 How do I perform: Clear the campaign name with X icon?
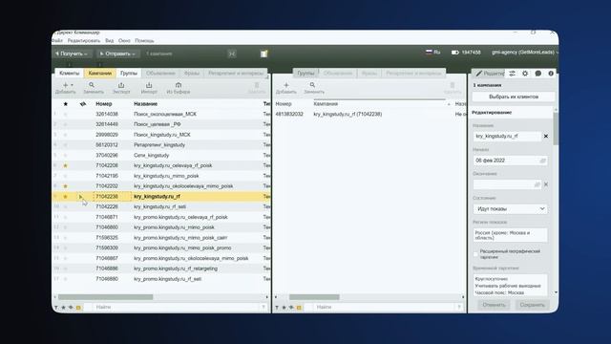[546, 136]
